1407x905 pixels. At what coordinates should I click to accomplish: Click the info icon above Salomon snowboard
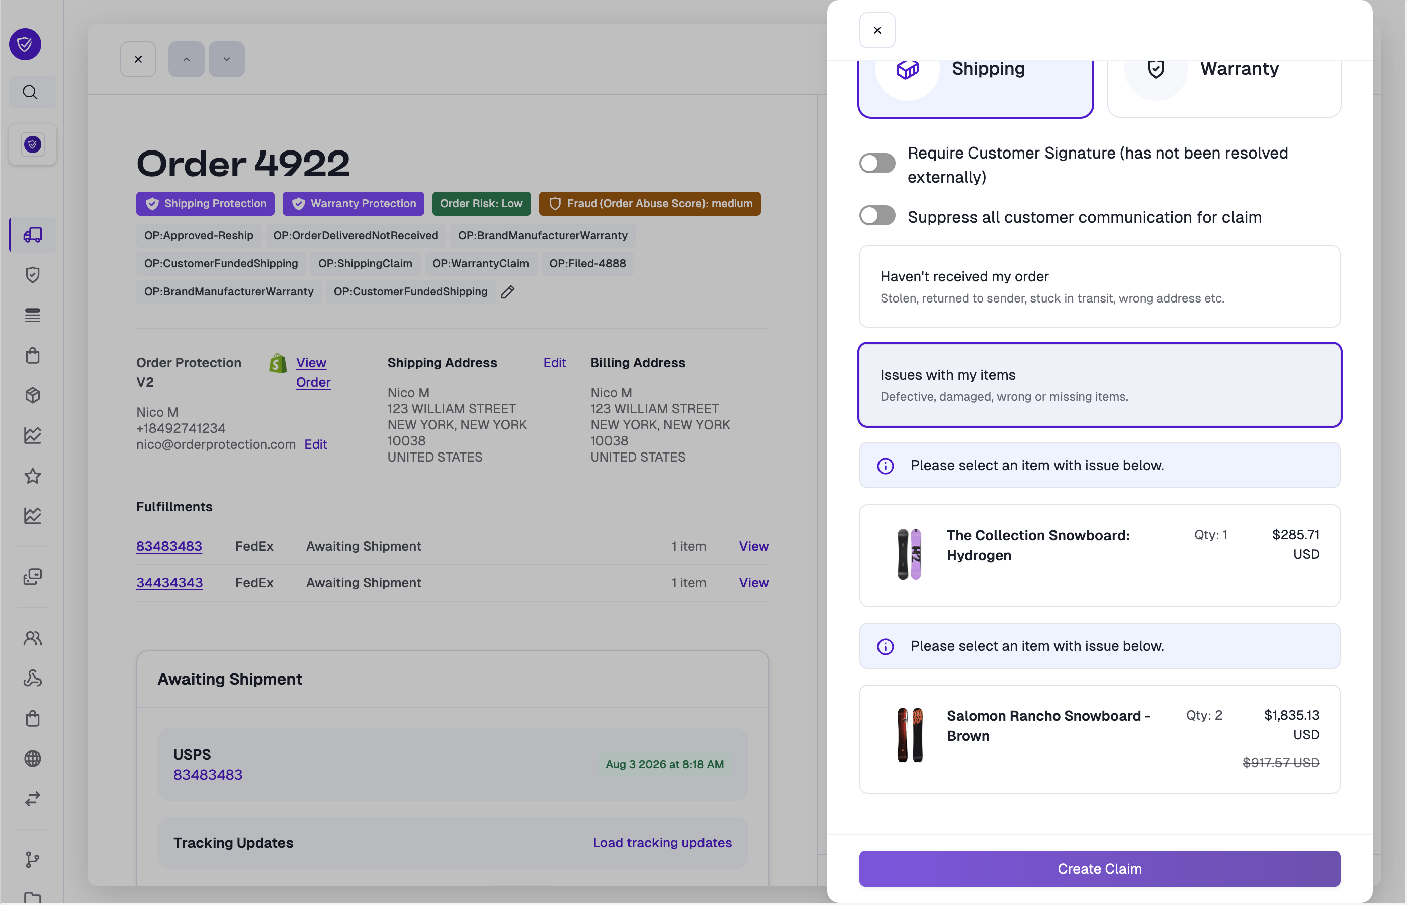tap(885, 647)
